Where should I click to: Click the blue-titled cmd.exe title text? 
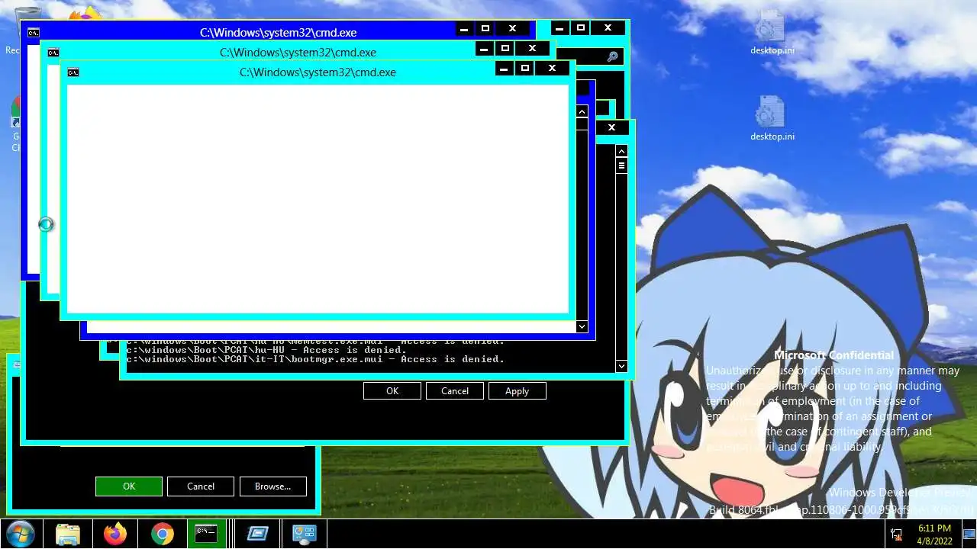point(278,33)
